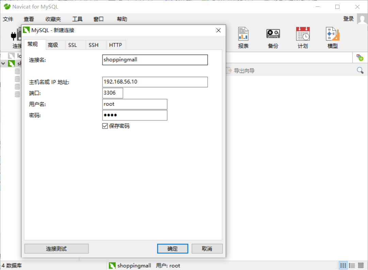The height and width of the screenshot is (270, 368).
Task: Click '4 数据库' in the status bar
Action: [12, 266]
